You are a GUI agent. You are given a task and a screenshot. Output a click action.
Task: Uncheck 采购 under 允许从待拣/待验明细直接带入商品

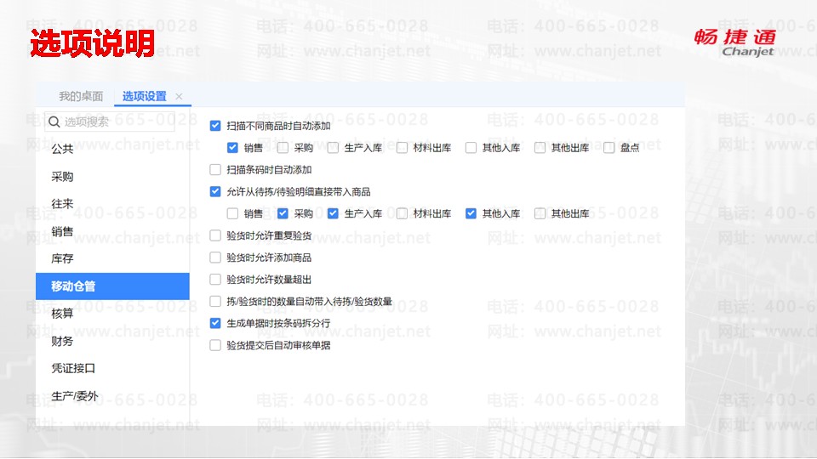click(x=283, y=213)
